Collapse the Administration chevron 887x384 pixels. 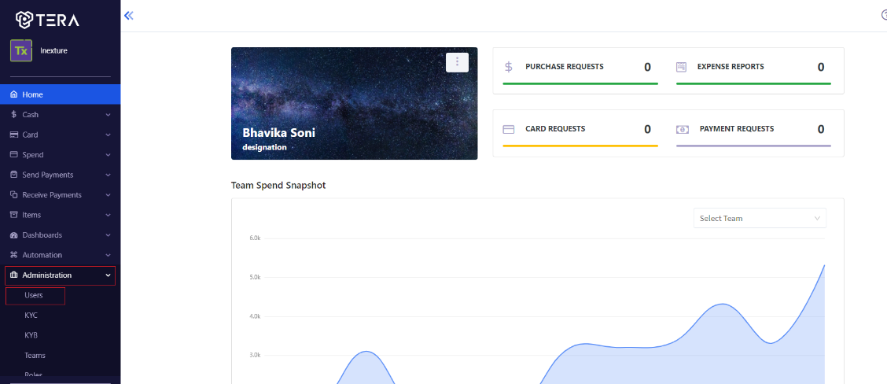tap(108, 275)
